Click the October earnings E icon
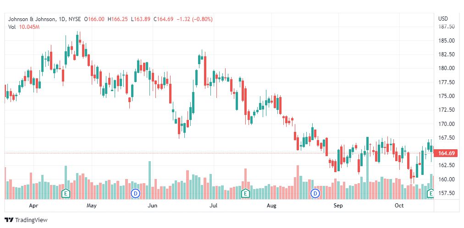 pos(431,194)
